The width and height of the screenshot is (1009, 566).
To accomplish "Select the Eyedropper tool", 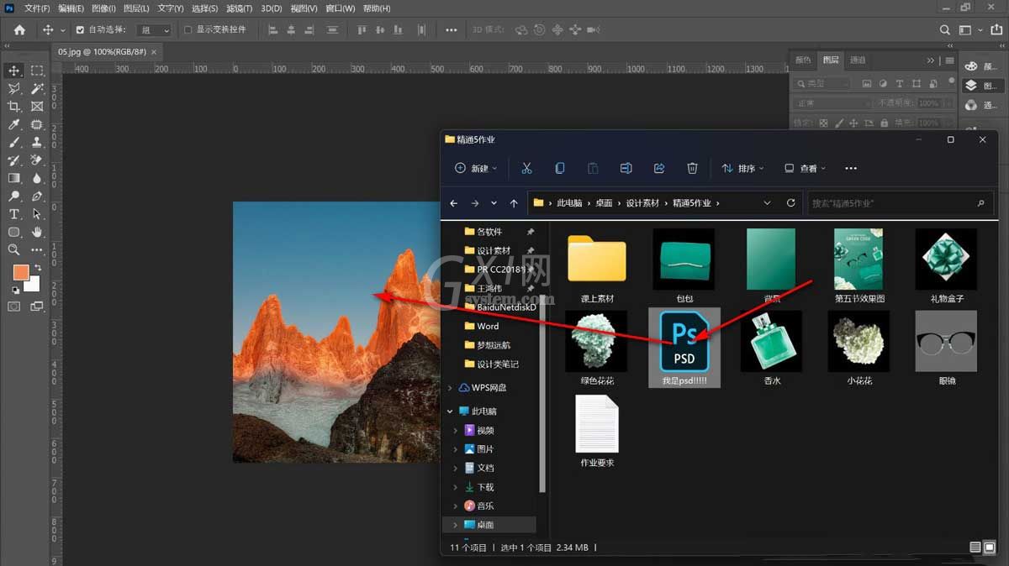I will pyautogui.click(x=14, y=124).
